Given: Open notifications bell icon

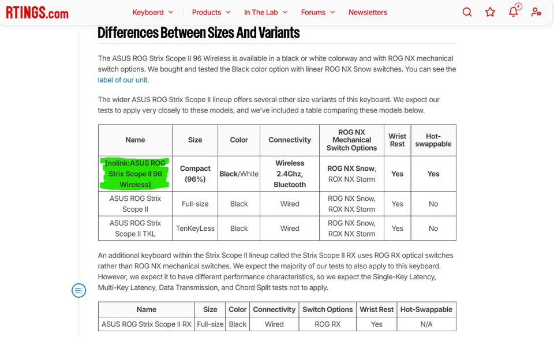Looking at the screenshot, I should (514, 12).
